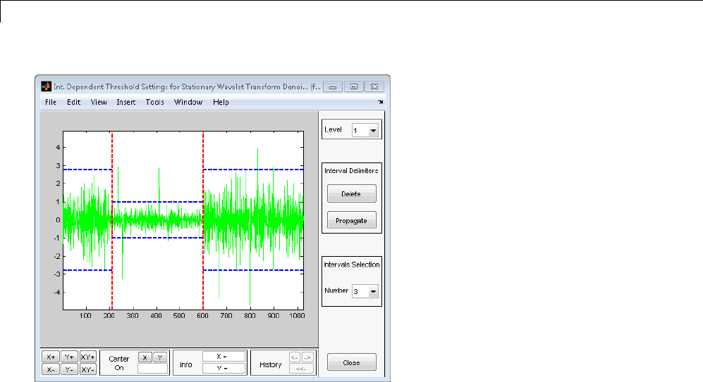The image size is (703, 382).
Task: Click the Center On text field
Action: [x=152, y=368]
